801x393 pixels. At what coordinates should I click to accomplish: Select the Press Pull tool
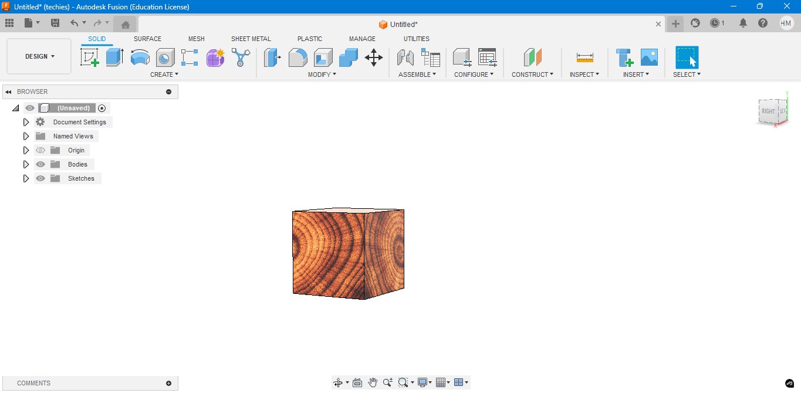pos(272,57)
